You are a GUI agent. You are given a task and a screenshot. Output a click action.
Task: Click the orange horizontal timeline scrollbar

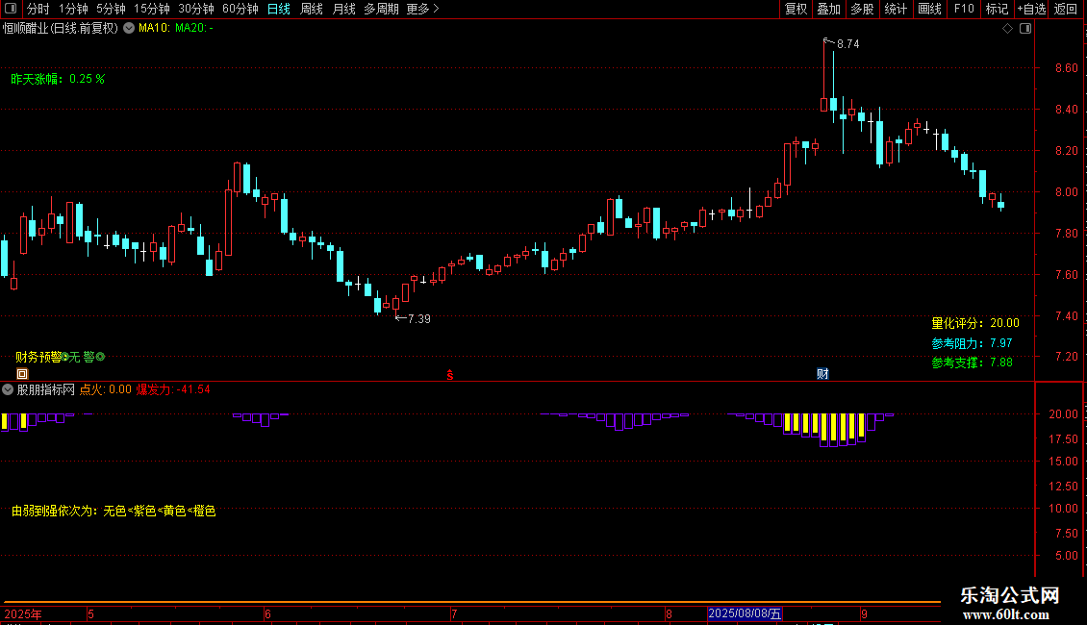coord(471,603)
